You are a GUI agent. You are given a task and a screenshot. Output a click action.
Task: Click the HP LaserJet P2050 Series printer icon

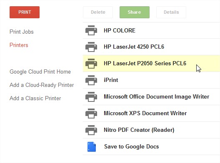point(91,64)
